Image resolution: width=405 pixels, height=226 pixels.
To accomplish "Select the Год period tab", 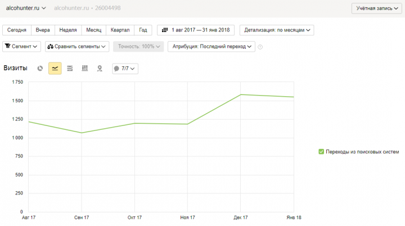I will [x=143, y=30].
